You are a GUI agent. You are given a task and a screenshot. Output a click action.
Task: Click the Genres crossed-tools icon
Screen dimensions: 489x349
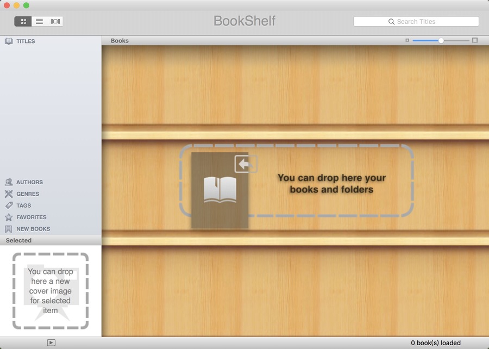coord(9,194)
